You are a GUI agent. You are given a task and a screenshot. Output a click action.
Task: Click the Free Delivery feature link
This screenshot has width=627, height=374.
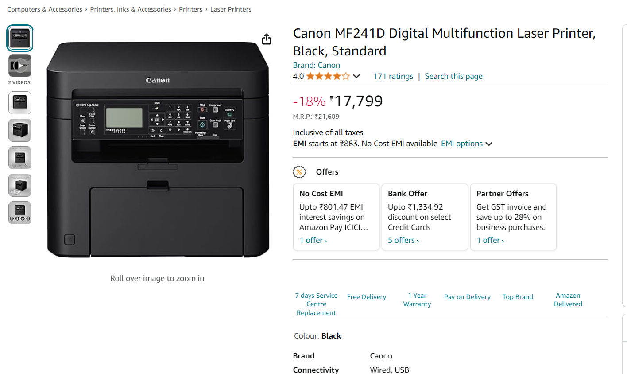(367, 297)
